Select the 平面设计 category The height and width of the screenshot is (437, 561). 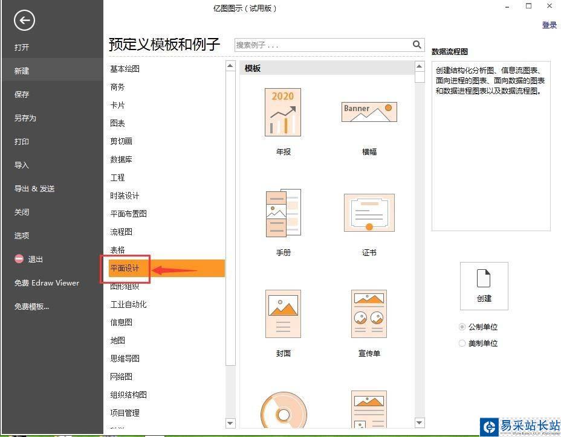(x=167, y=268)
